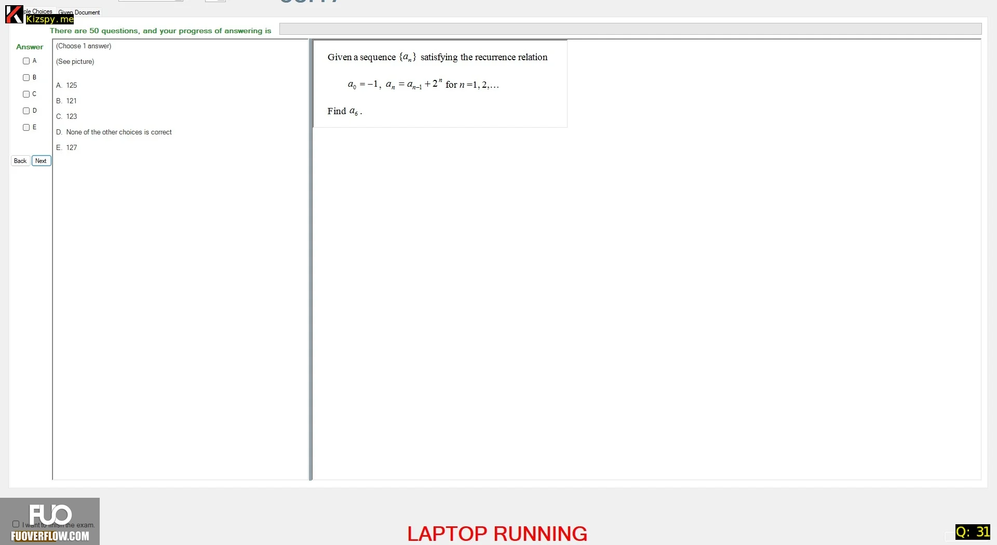This screenshot has width=997, height=545.
Task: Select 'None of the other choices is correct'
Action: 119,132
